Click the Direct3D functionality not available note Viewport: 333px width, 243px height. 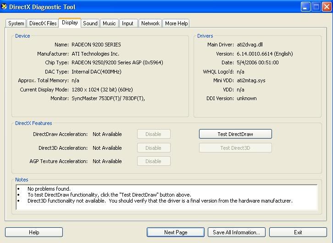(x=160, y=201)
